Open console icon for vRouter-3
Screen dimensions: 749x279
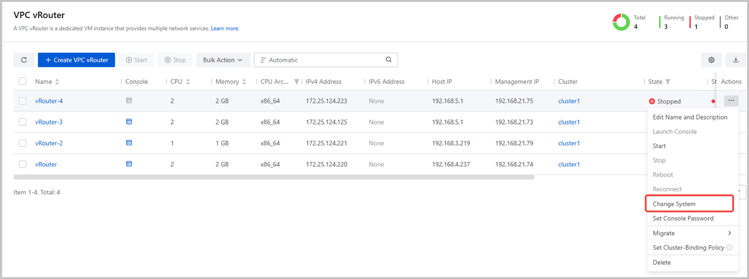[129, 122]
